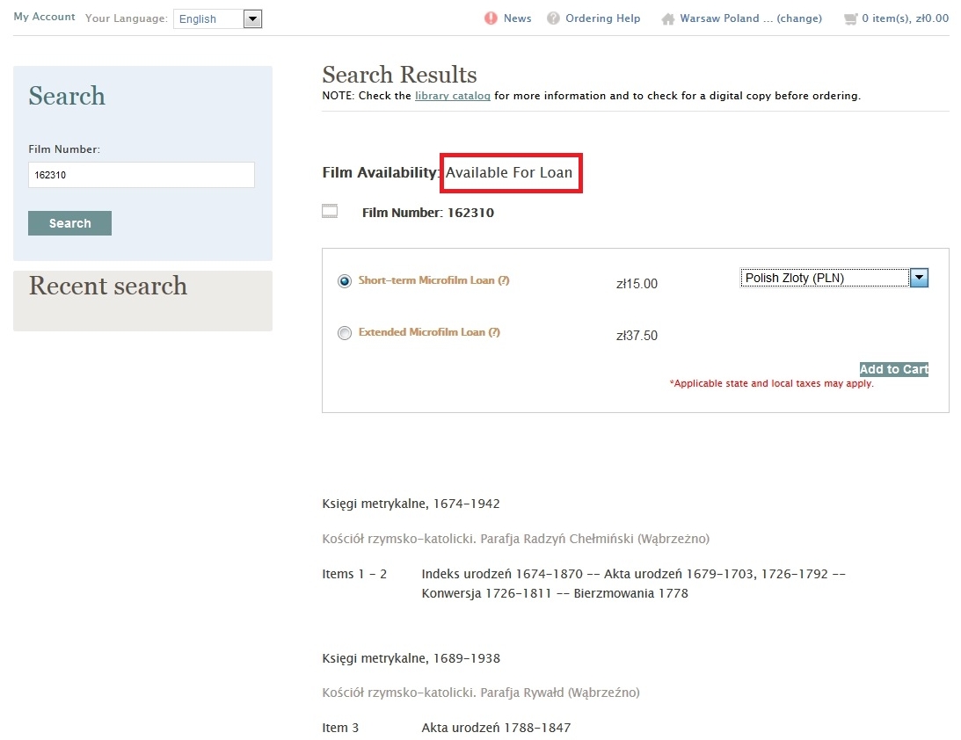961x740 pixels.
Task: Open Ordering Help text link
Action: (x=602, y=18)
